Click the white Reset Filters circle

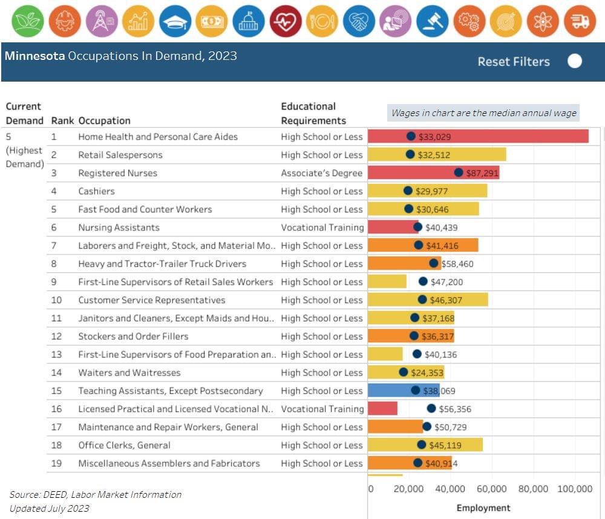tap(575, 61)
